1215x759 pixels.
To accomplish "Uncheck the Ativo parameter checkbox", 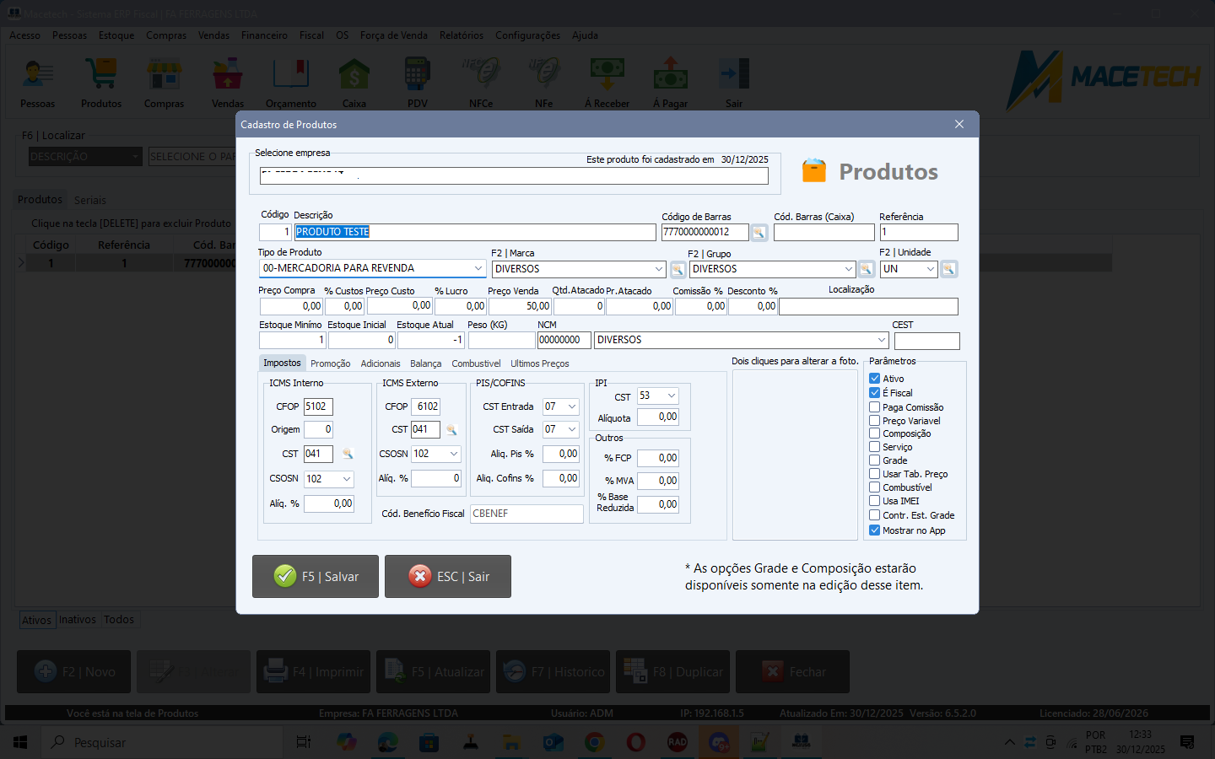I will [875, 379].
